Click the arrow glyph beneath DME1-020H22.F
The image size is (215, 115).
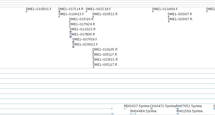click(74, 47)
